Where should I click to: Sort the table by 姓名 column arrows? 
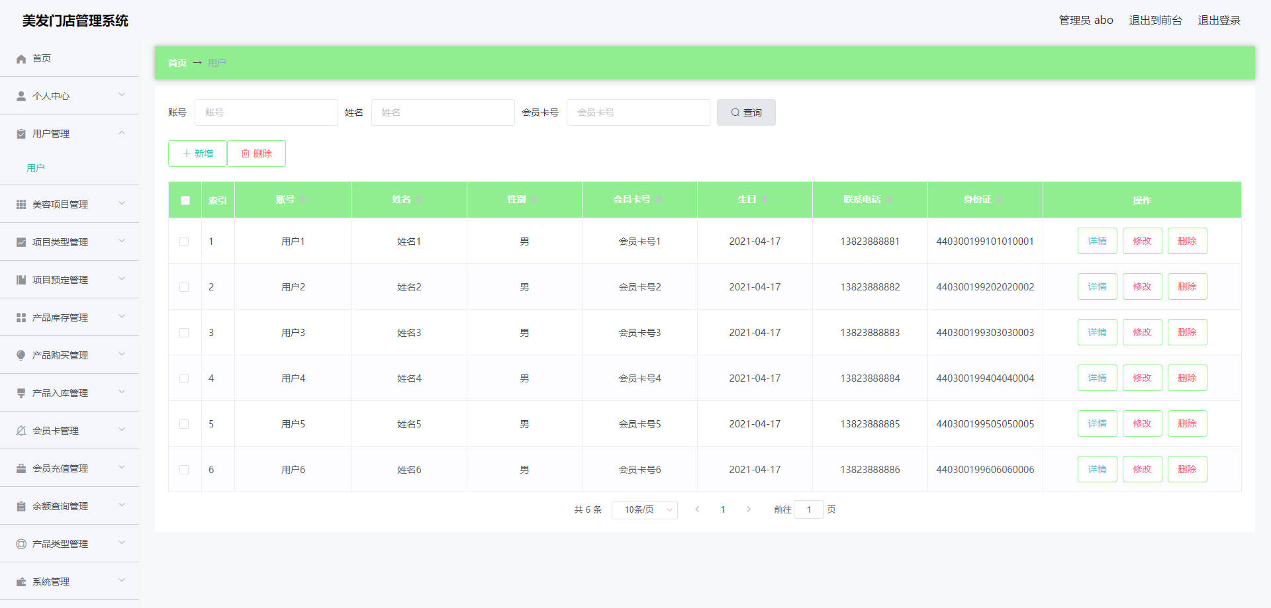[x=419, y=200]
